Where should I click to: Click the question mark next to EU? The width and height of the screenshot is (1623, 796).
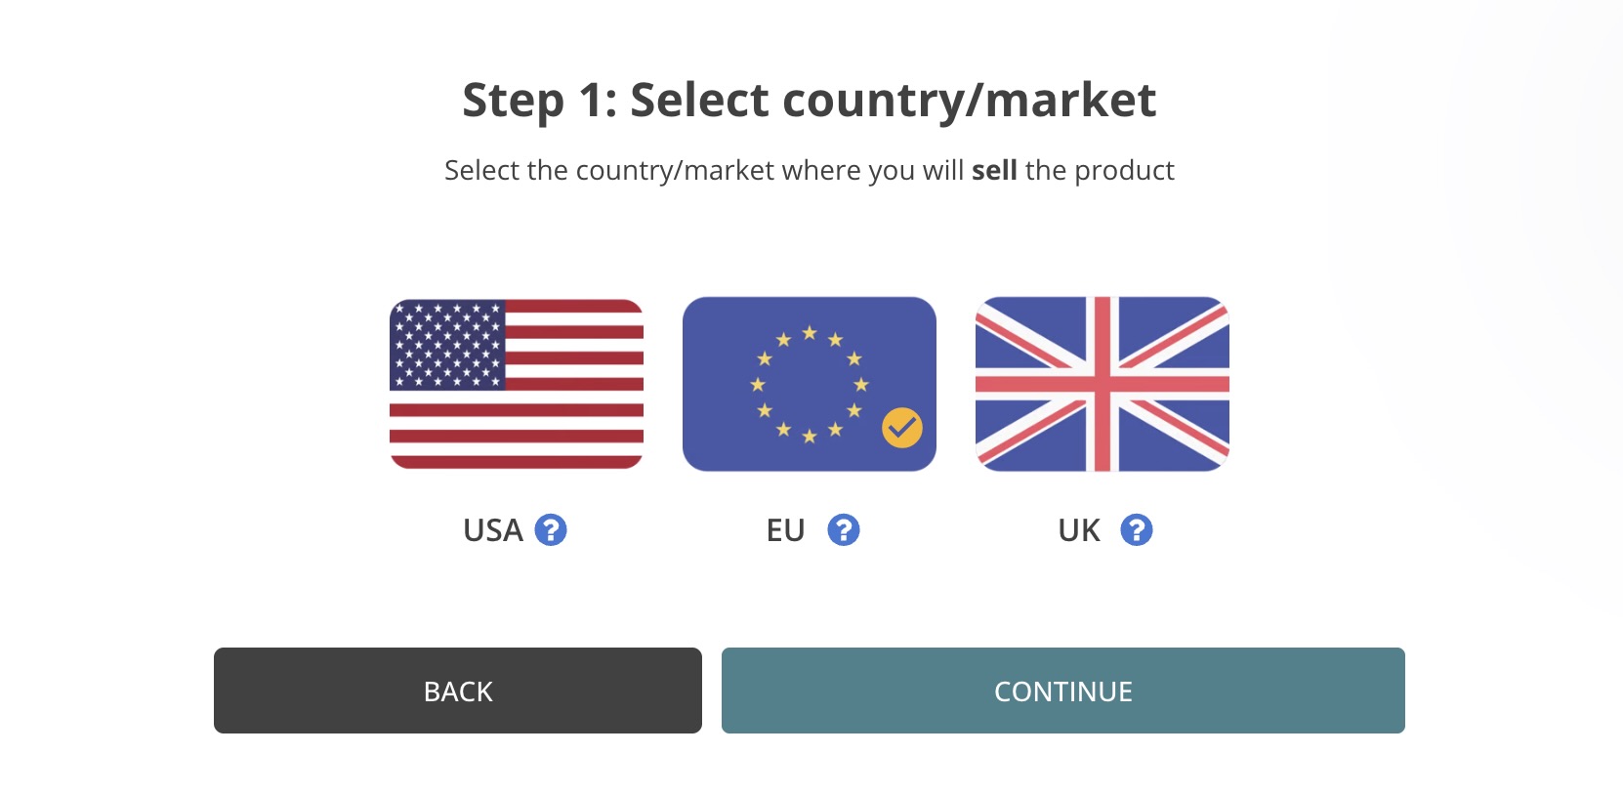click(844, 529)
